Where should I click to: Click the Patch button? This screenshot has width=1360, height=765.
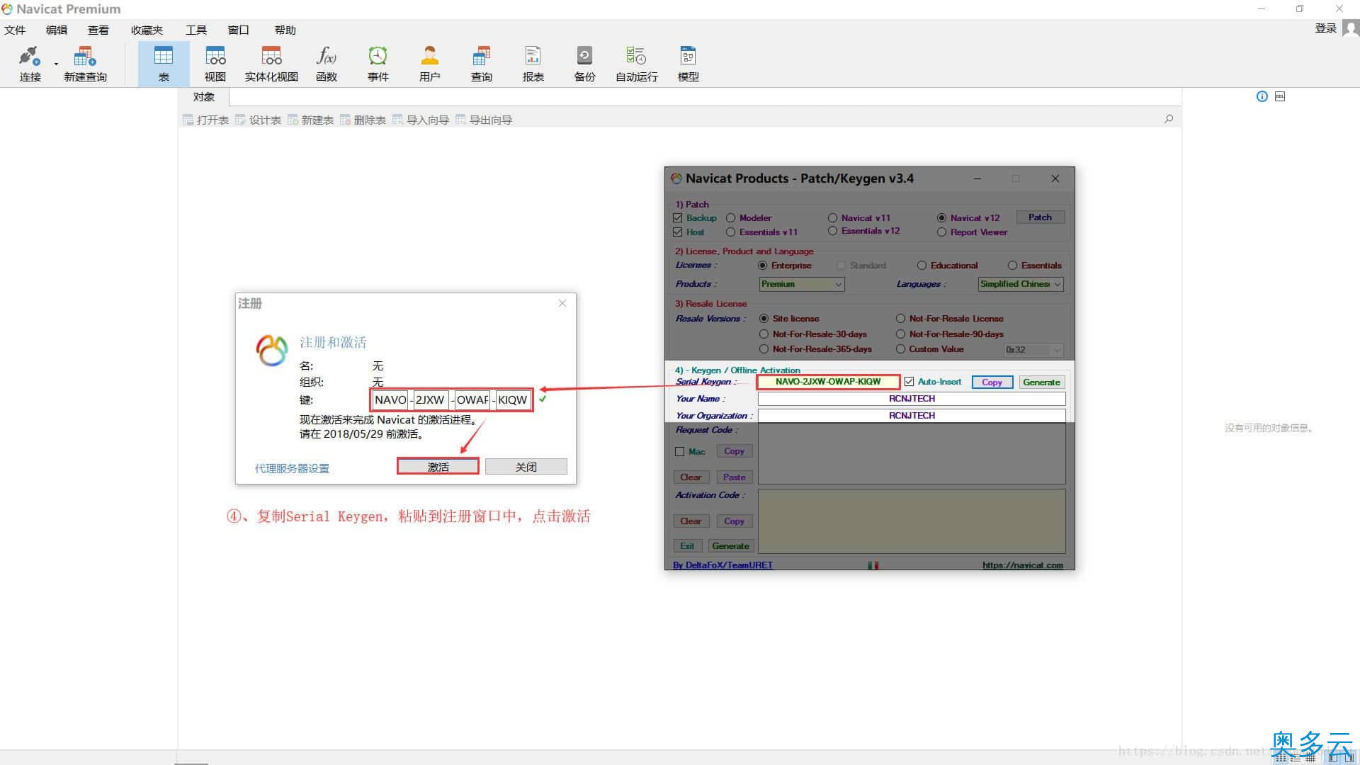pos(1040,217)
